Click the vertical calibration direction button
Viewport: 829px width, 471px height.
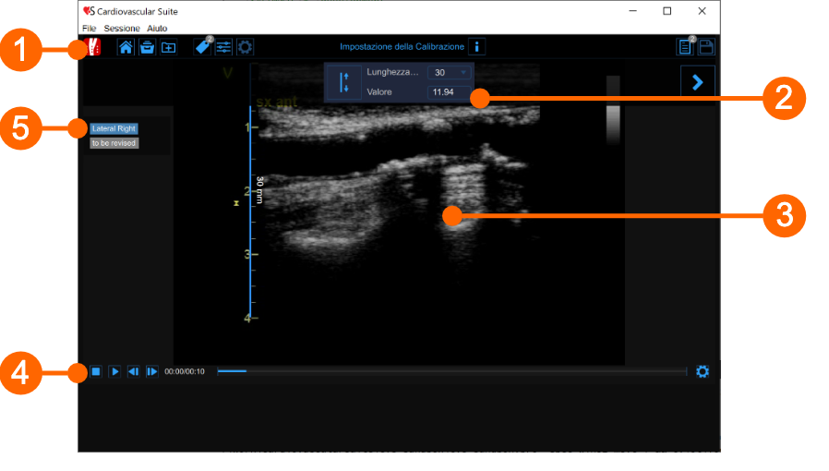(x=345, y=81)
